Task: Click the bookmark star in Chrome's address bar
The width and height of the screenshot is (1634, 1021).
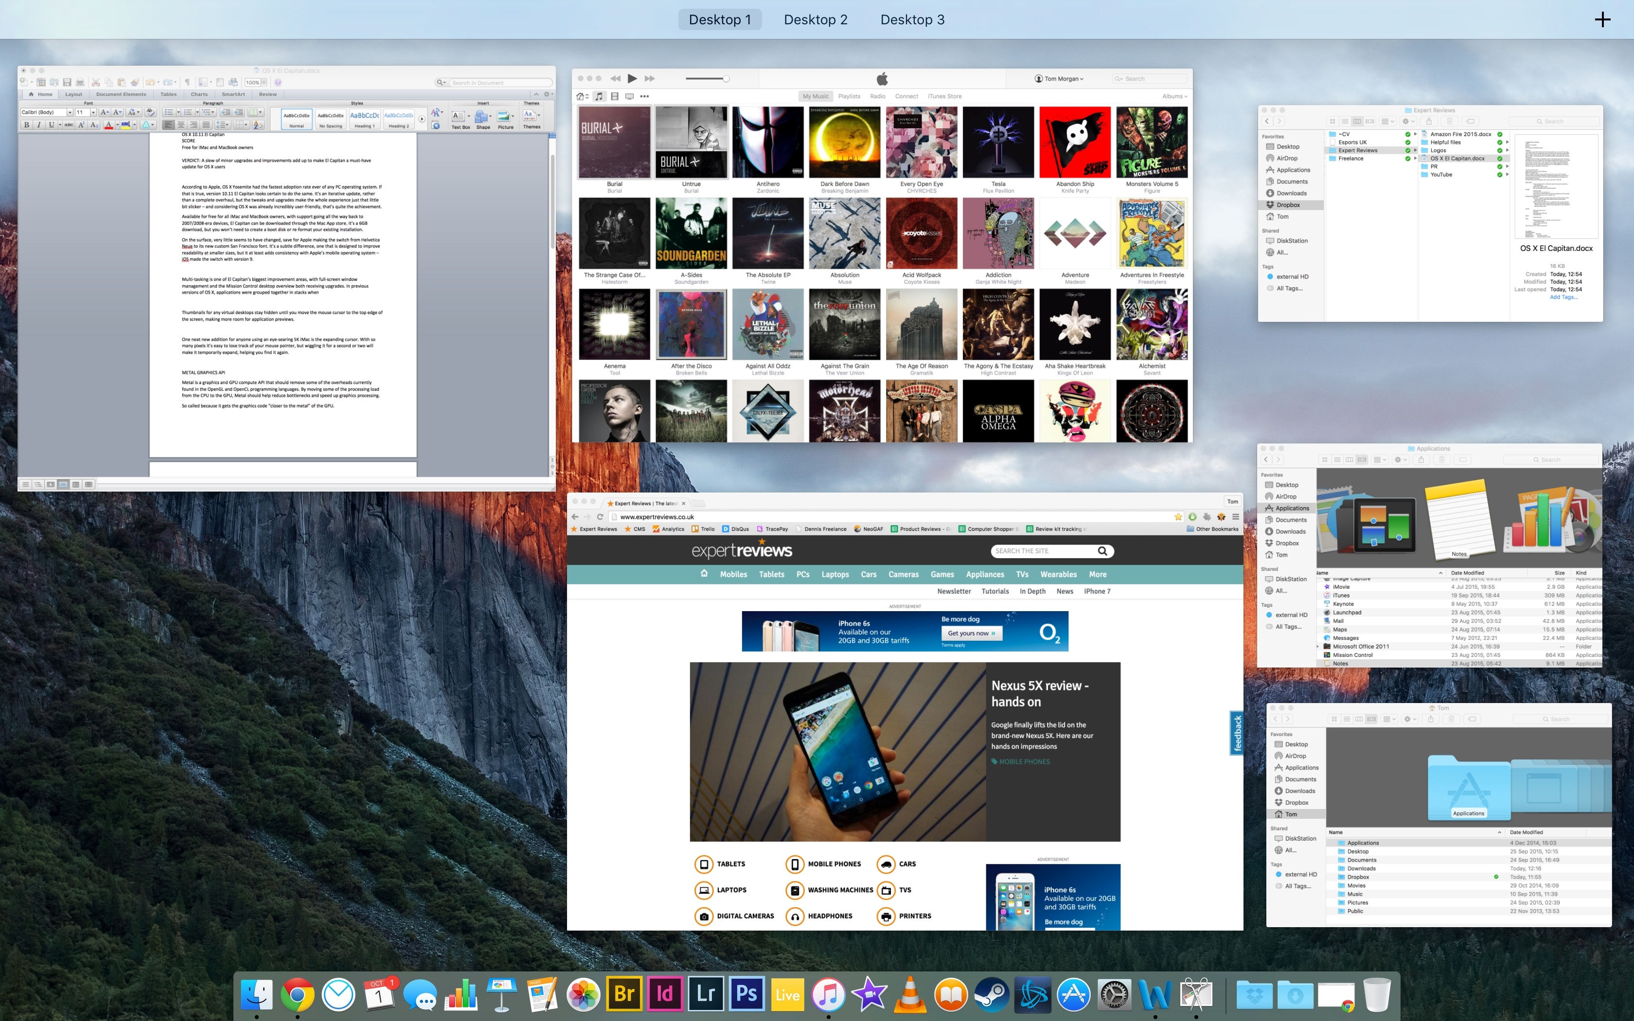Action: (1179, 516)
